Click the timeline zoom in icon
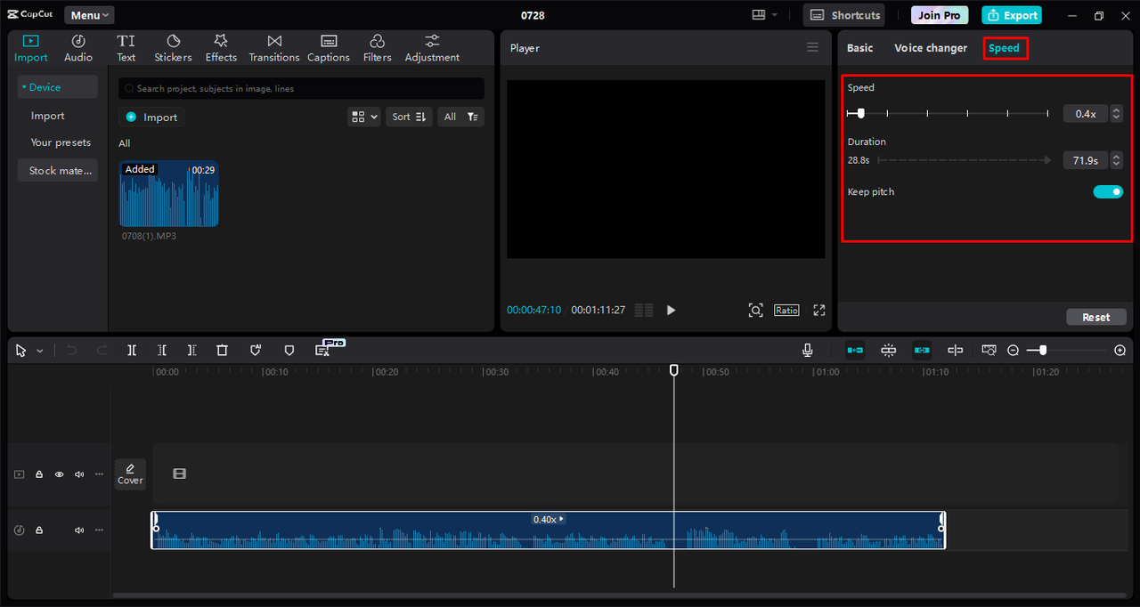This screenshot has width=1140, height=607. click(1120, 351)
